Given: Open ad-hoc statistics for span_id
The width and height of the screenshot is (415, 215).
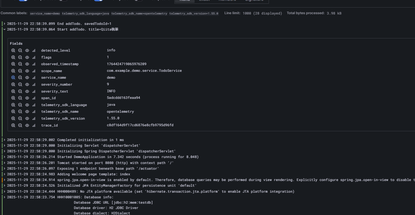Looking at the screenshot, I should click(x=34, y=98).
